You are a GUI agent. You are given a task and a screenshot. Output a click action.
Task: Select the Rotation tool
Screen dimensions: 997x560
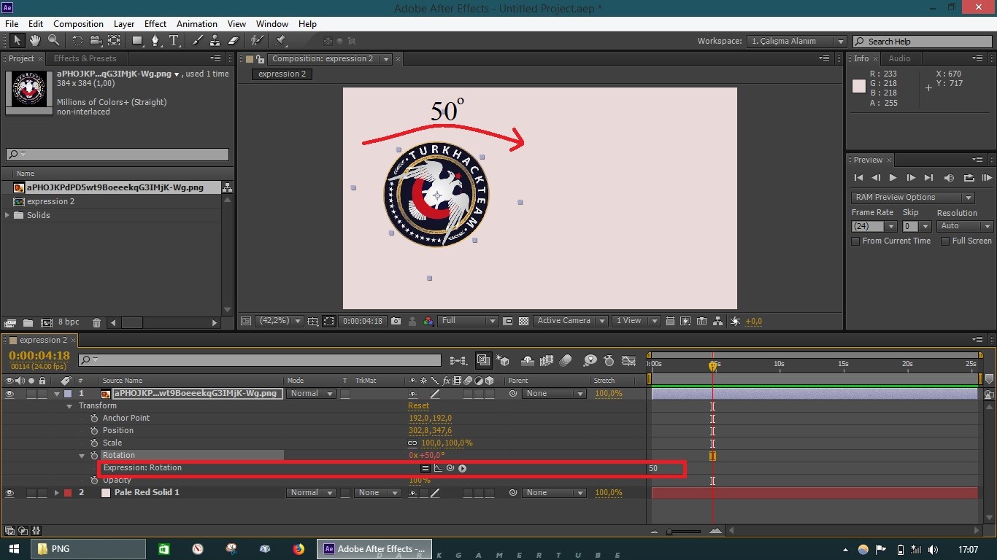(77, 41)
